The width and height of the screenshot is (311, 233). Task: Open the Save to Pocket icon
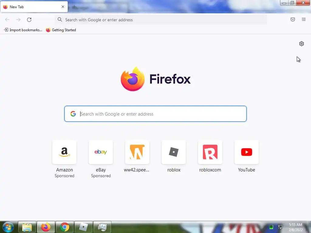coord(293,19)
